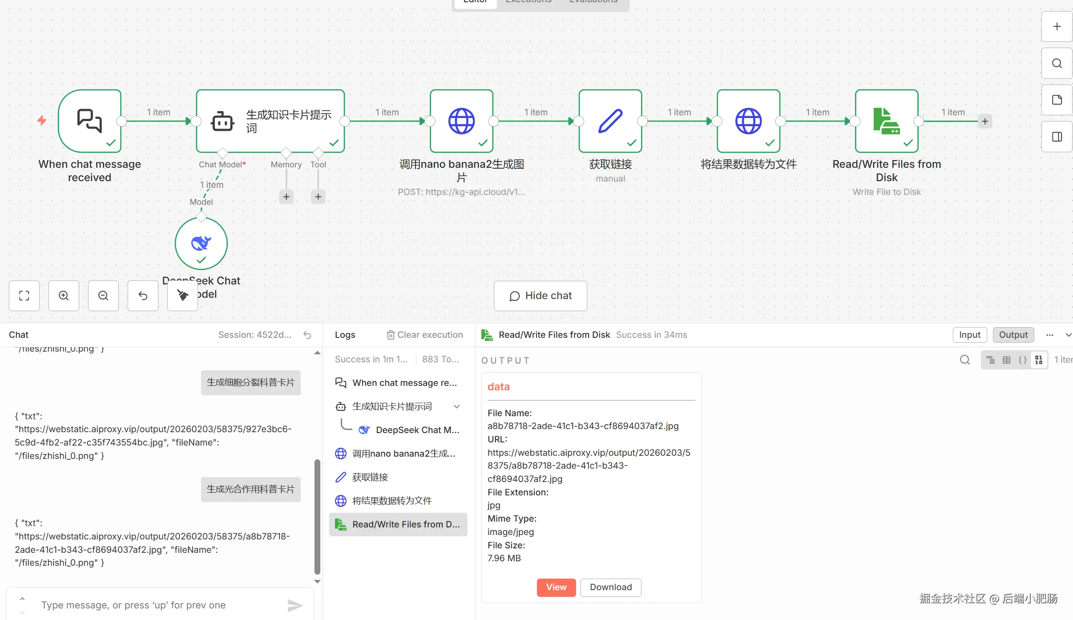Reset the chat session icon

[x=307, y=335]
